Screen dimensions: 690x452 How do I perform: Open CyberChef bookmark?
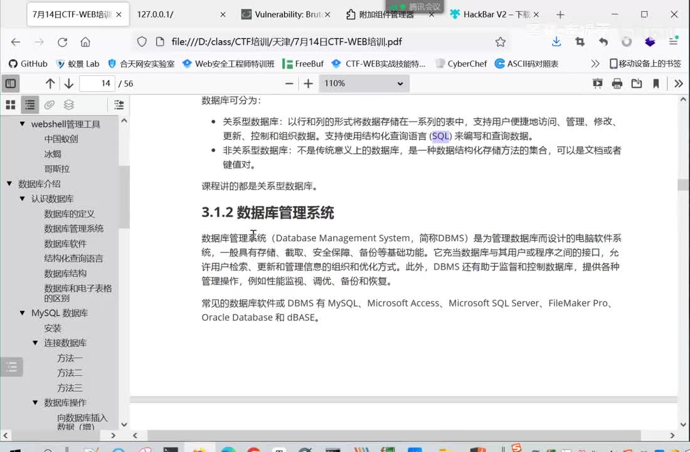(461, 63)
